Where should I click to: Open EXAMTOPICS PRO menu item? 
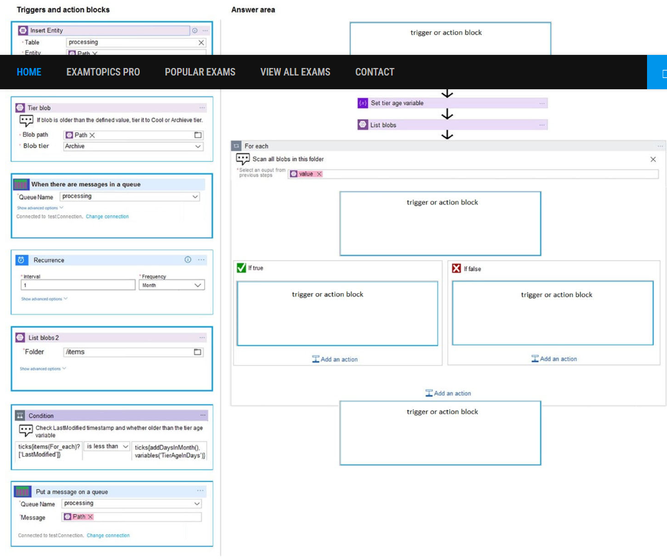(x=103, y=72)
